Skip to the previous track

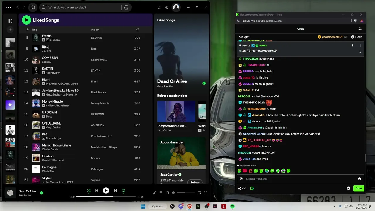97,190
